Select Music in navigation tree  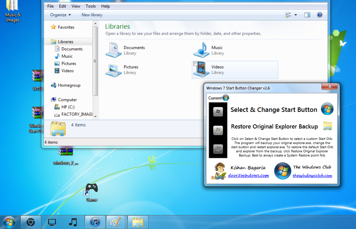pos(64,56)
